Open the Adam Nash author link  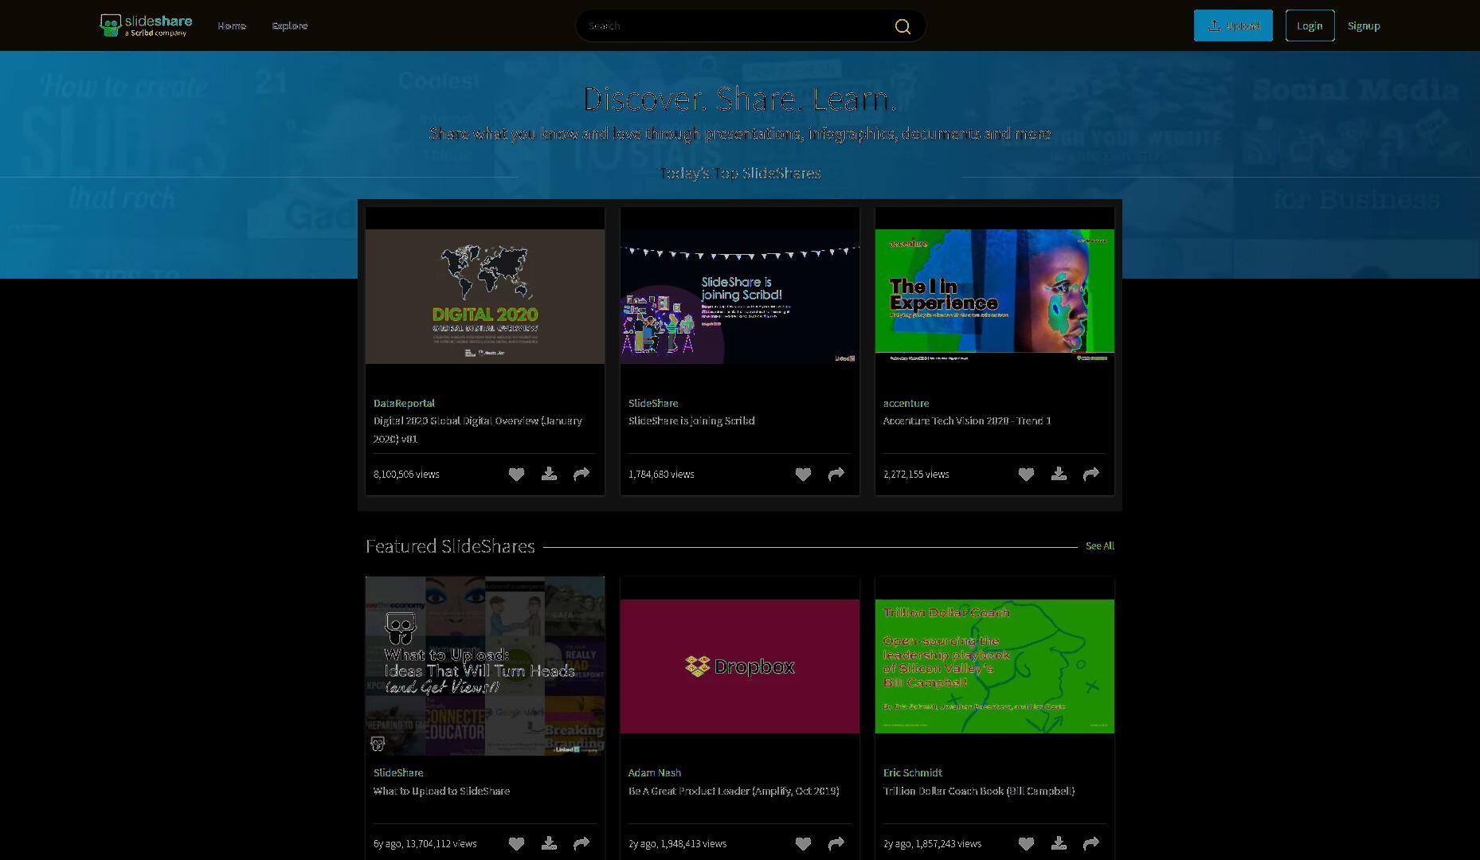[x=655, y=772]
